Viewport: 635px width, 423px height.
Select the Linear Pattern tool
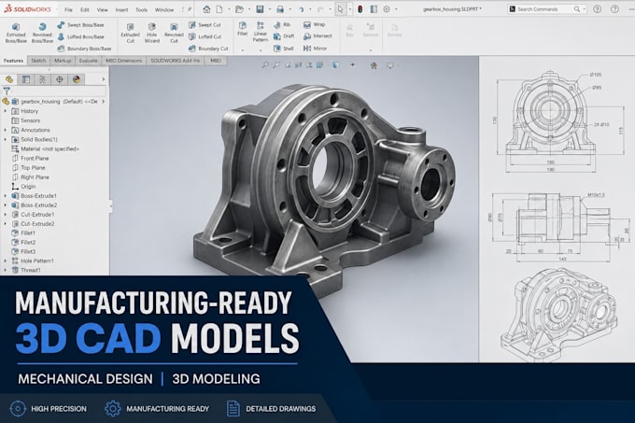(261, 32)
